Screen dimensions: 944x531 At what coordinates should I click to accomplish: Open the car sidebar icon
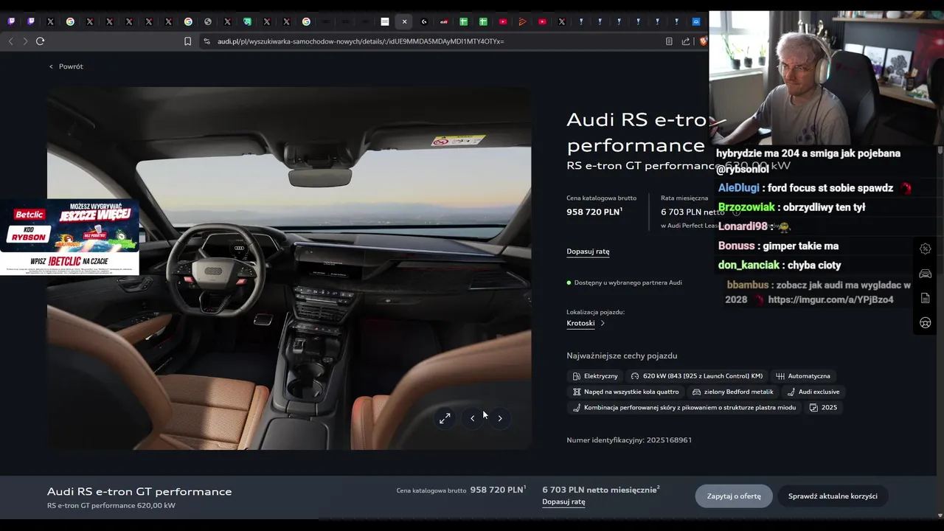pos(926,274)
